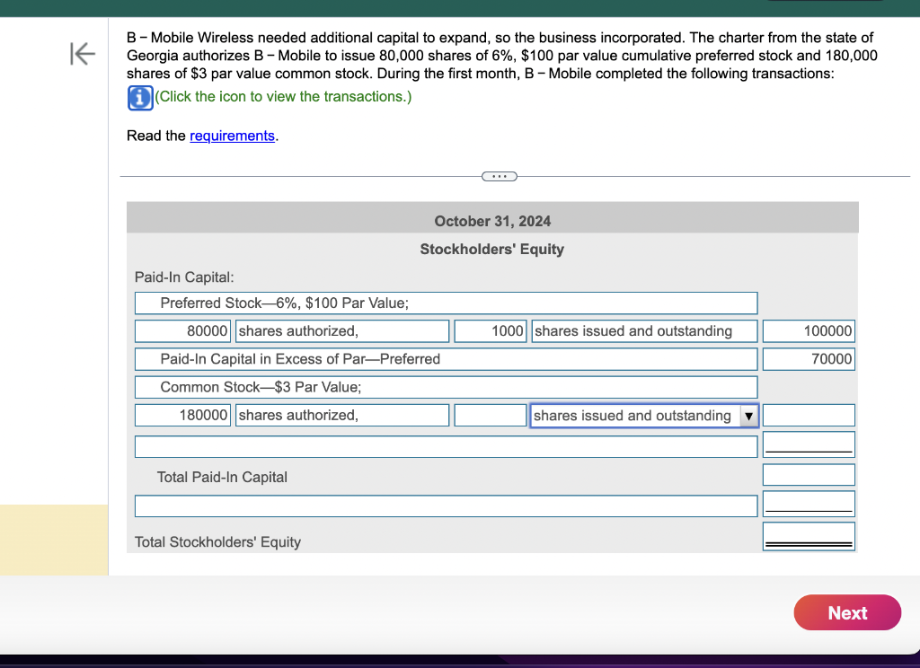Click the 'Paid-In Capital:' label
The height and width of the screenshot is (668, 920).
point(184,277)
